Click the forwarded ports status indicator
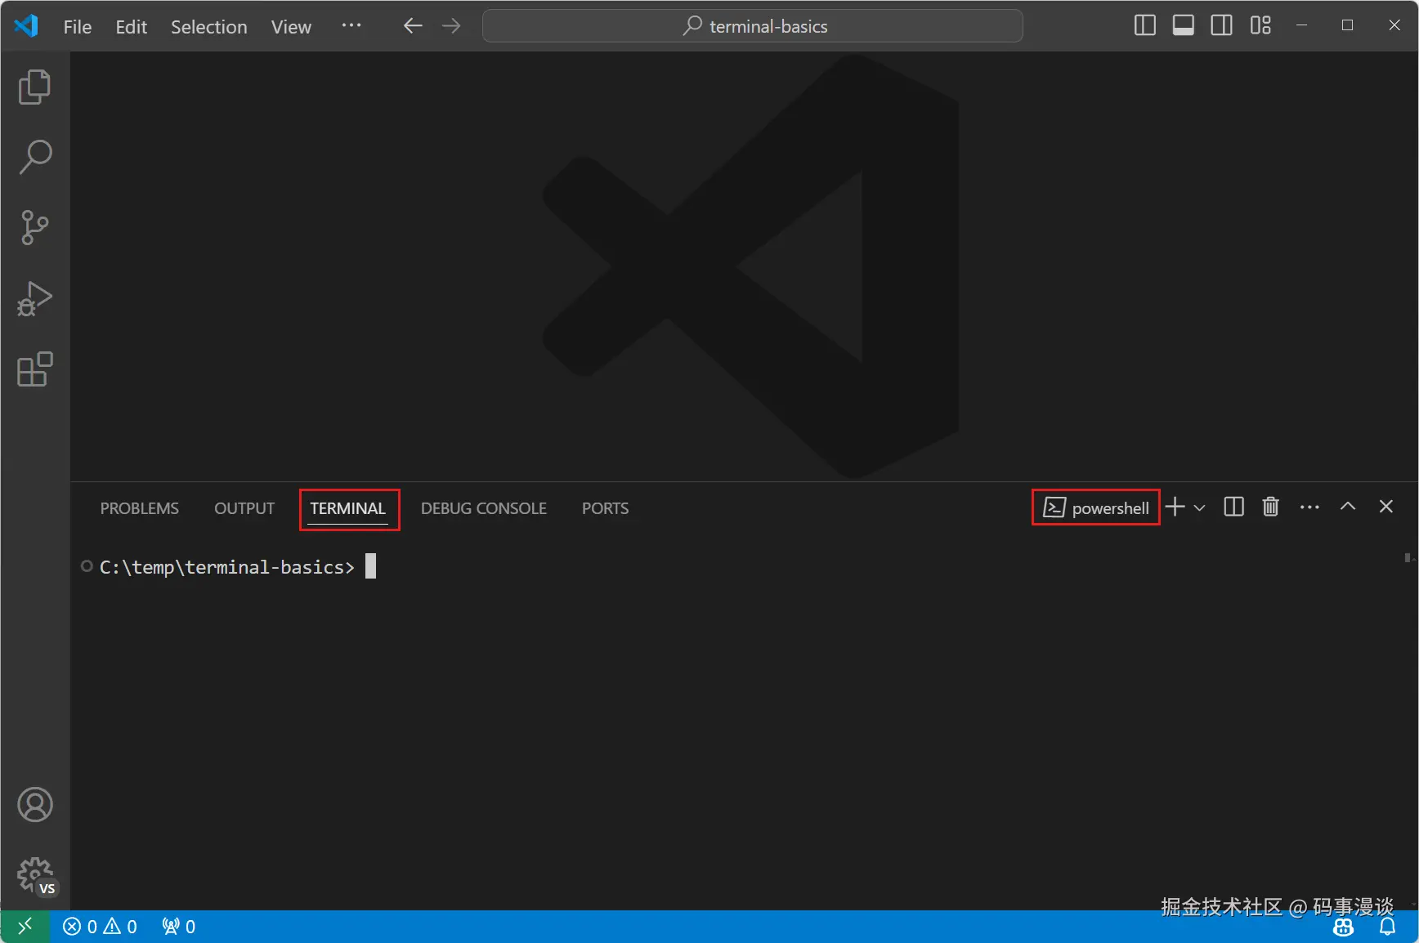The image size is (1419, 943). 178,927
